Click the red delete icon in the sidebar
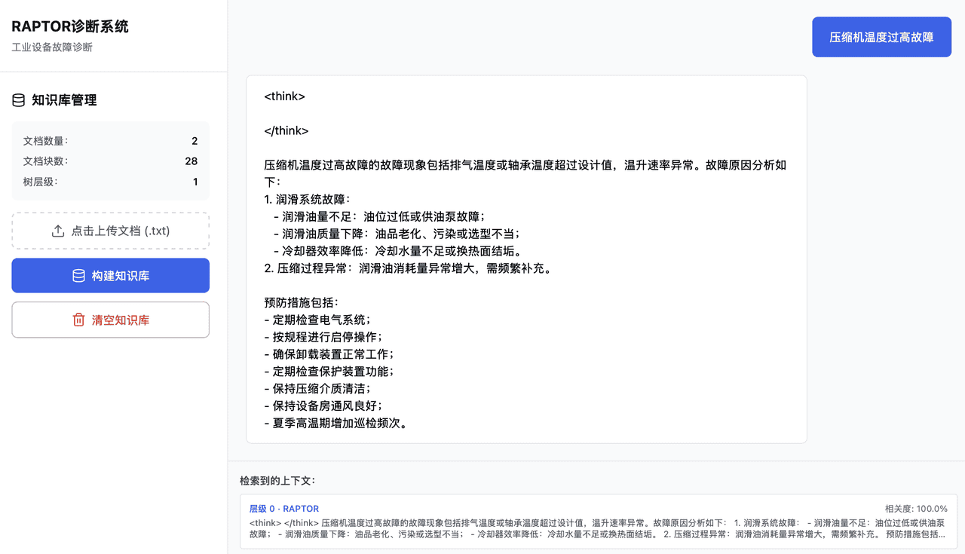Image resolution: width=965 pixels, height=554 pixels. tap(78, 320)
